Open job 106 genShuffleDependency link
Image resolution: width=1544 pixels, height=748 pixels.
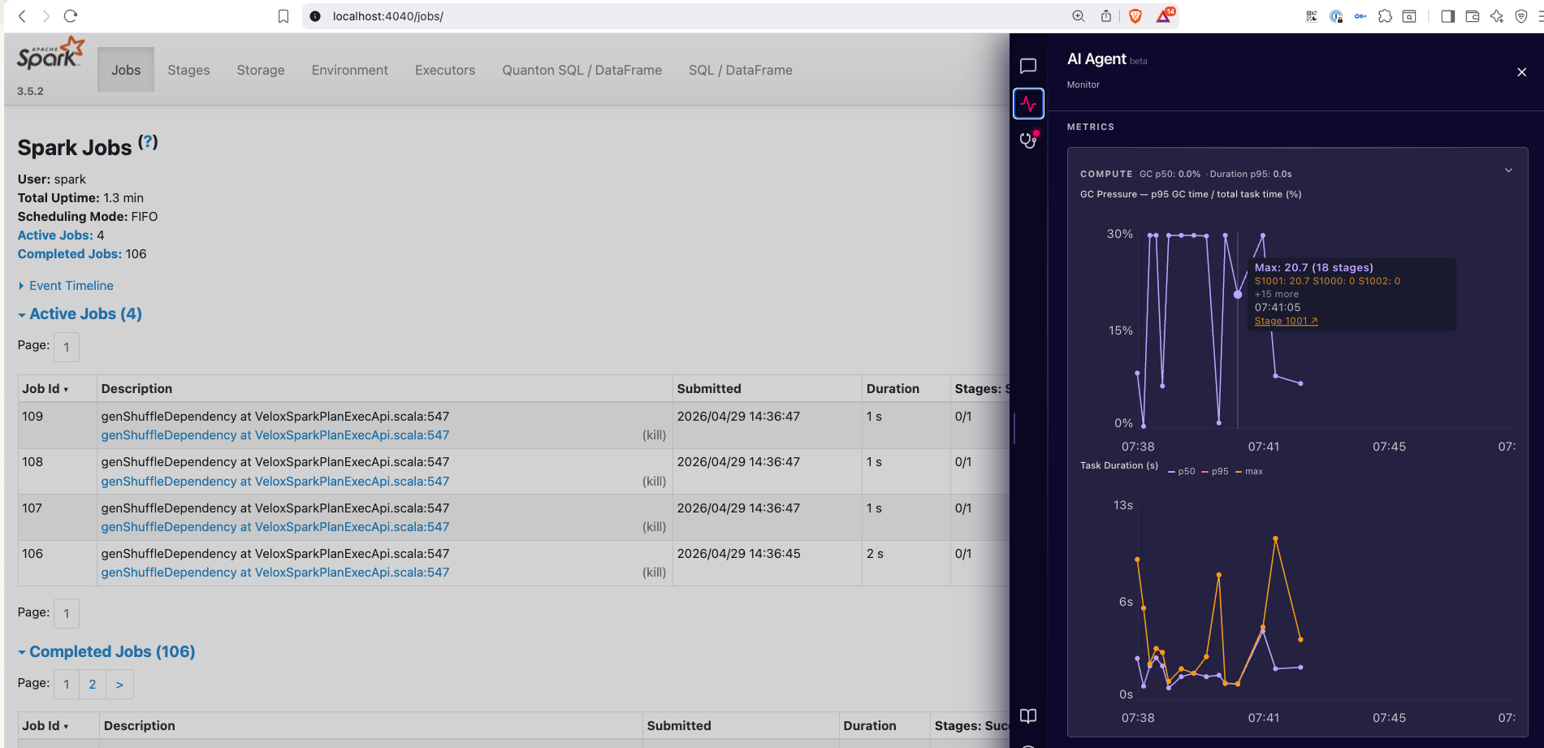point(275,573)
